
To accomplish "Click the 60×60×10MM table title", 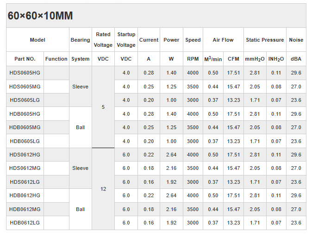I will coord(40,16).
